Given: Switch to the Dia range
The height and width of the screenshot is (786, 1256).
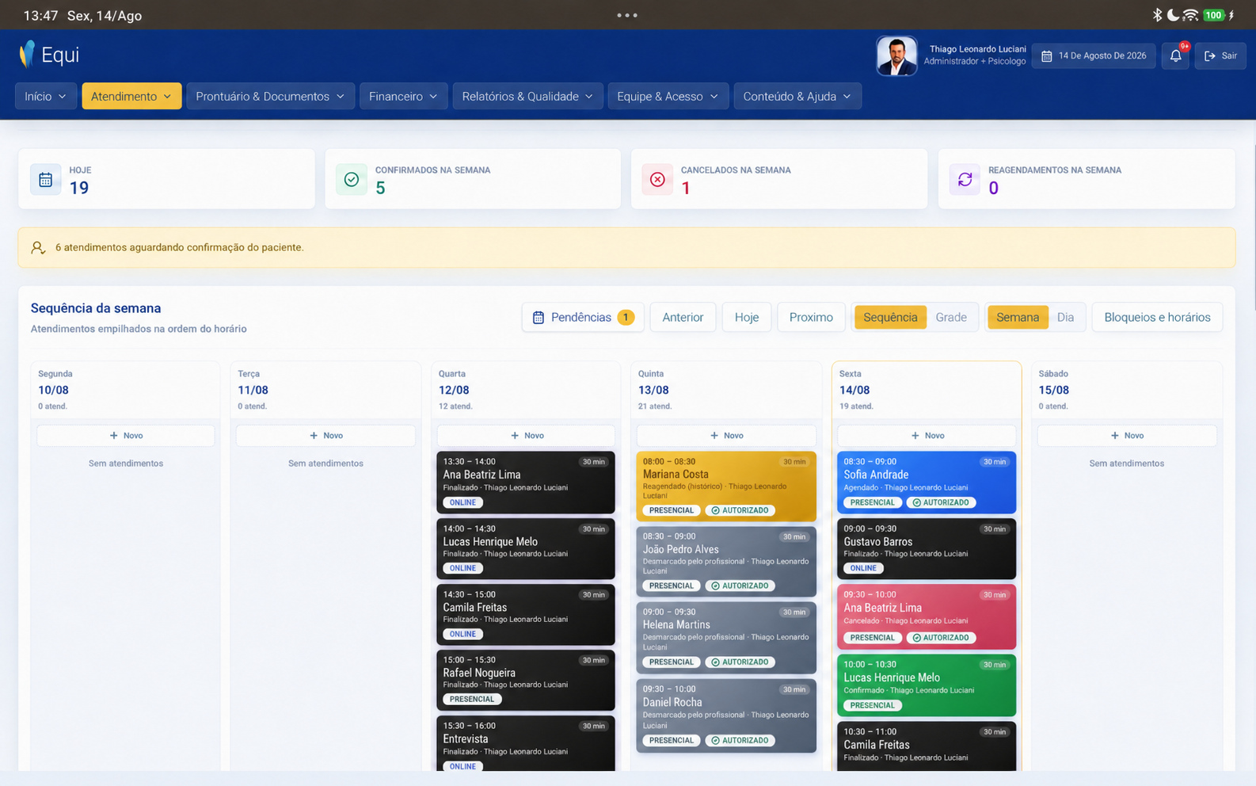Looking at the screenshot, I should click(1065, 317).
